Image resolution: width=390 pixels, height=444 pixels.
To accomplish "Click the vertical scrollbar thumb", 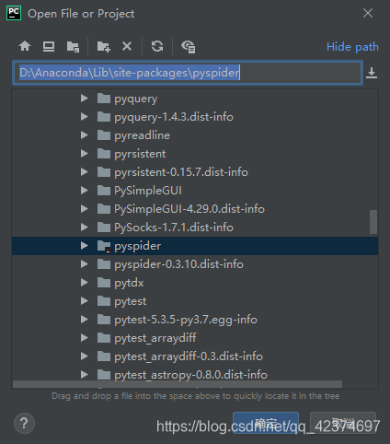I will coord(373,222).
